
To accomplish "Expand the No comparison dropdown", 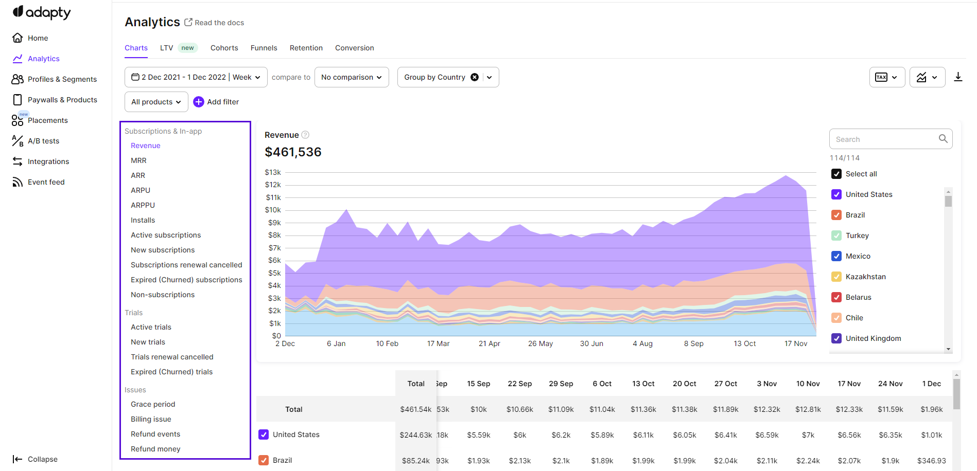I will tap(352, 77).
